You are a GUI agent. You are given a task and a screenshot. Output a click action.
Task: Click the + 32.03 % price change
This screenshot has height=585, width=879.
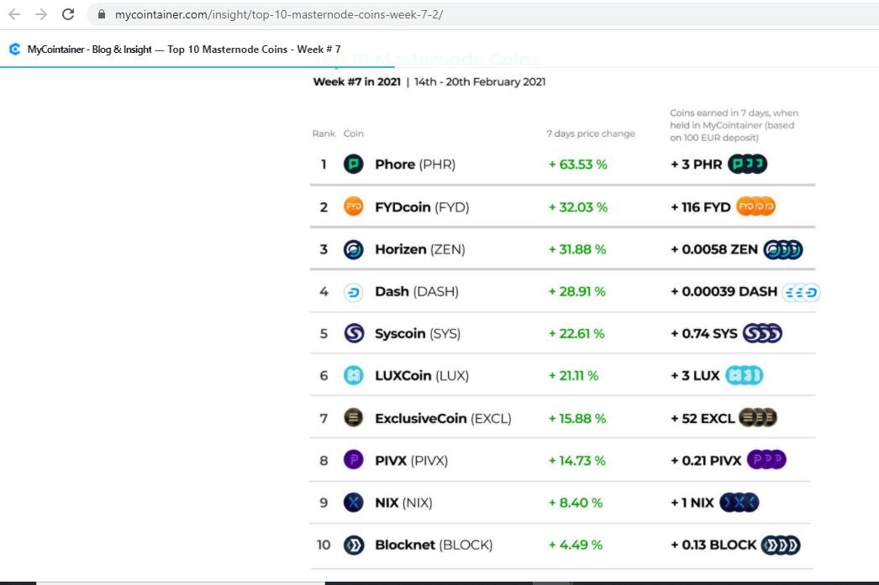(x=577, y=207)
